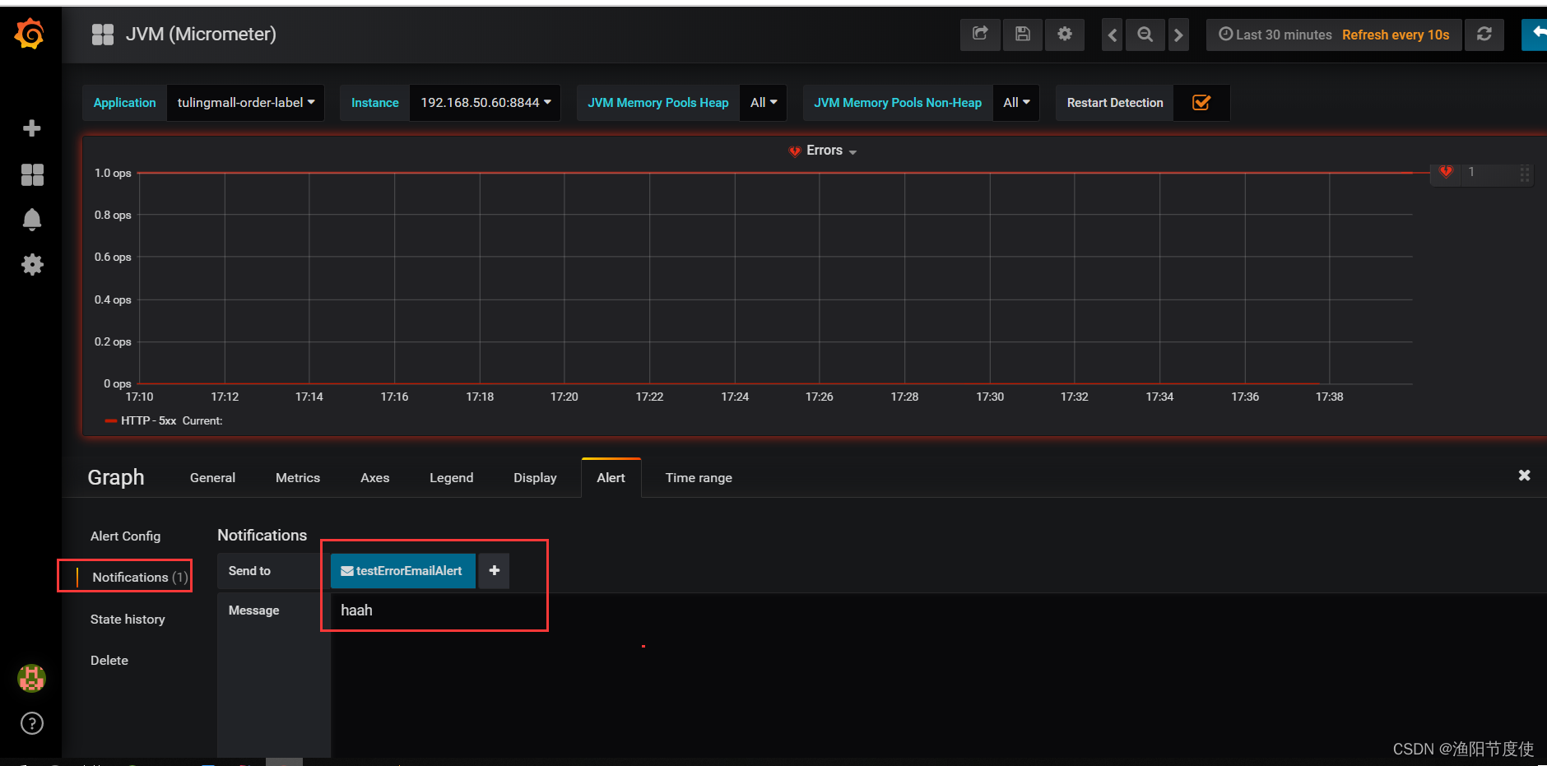This screenshot has width=1547, height=766.
Task: Shift time range backward with left arrow
Action: 1113,35
